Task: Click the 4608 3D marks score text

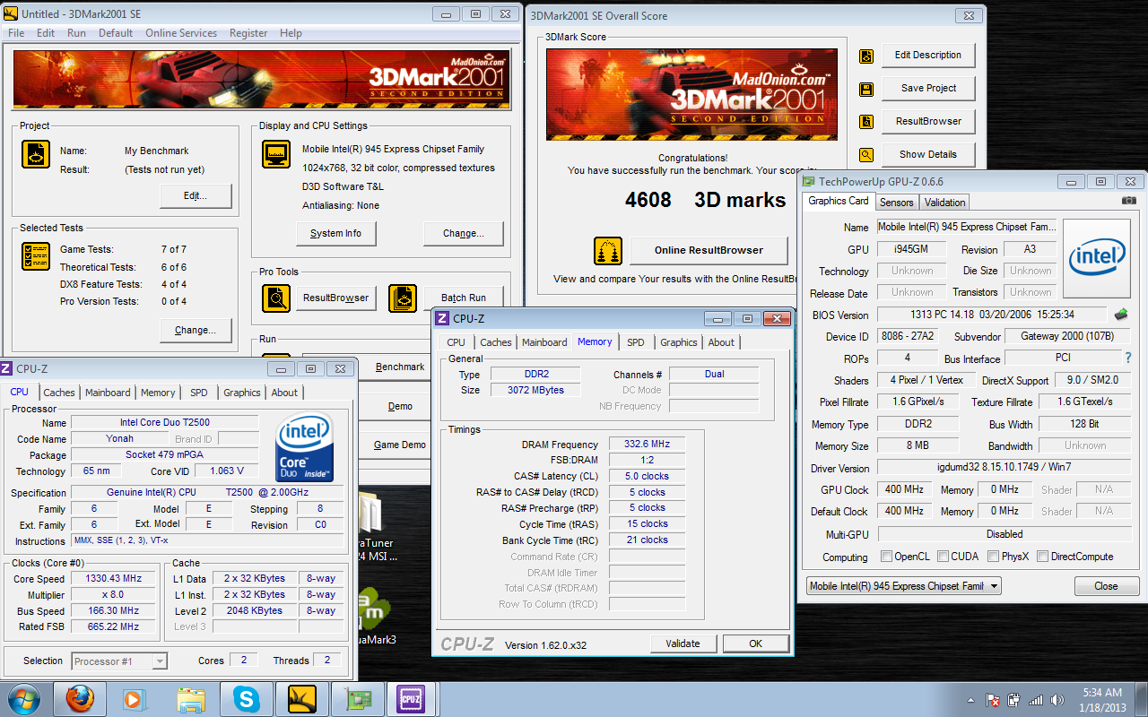Action: (x=705, y=200)
